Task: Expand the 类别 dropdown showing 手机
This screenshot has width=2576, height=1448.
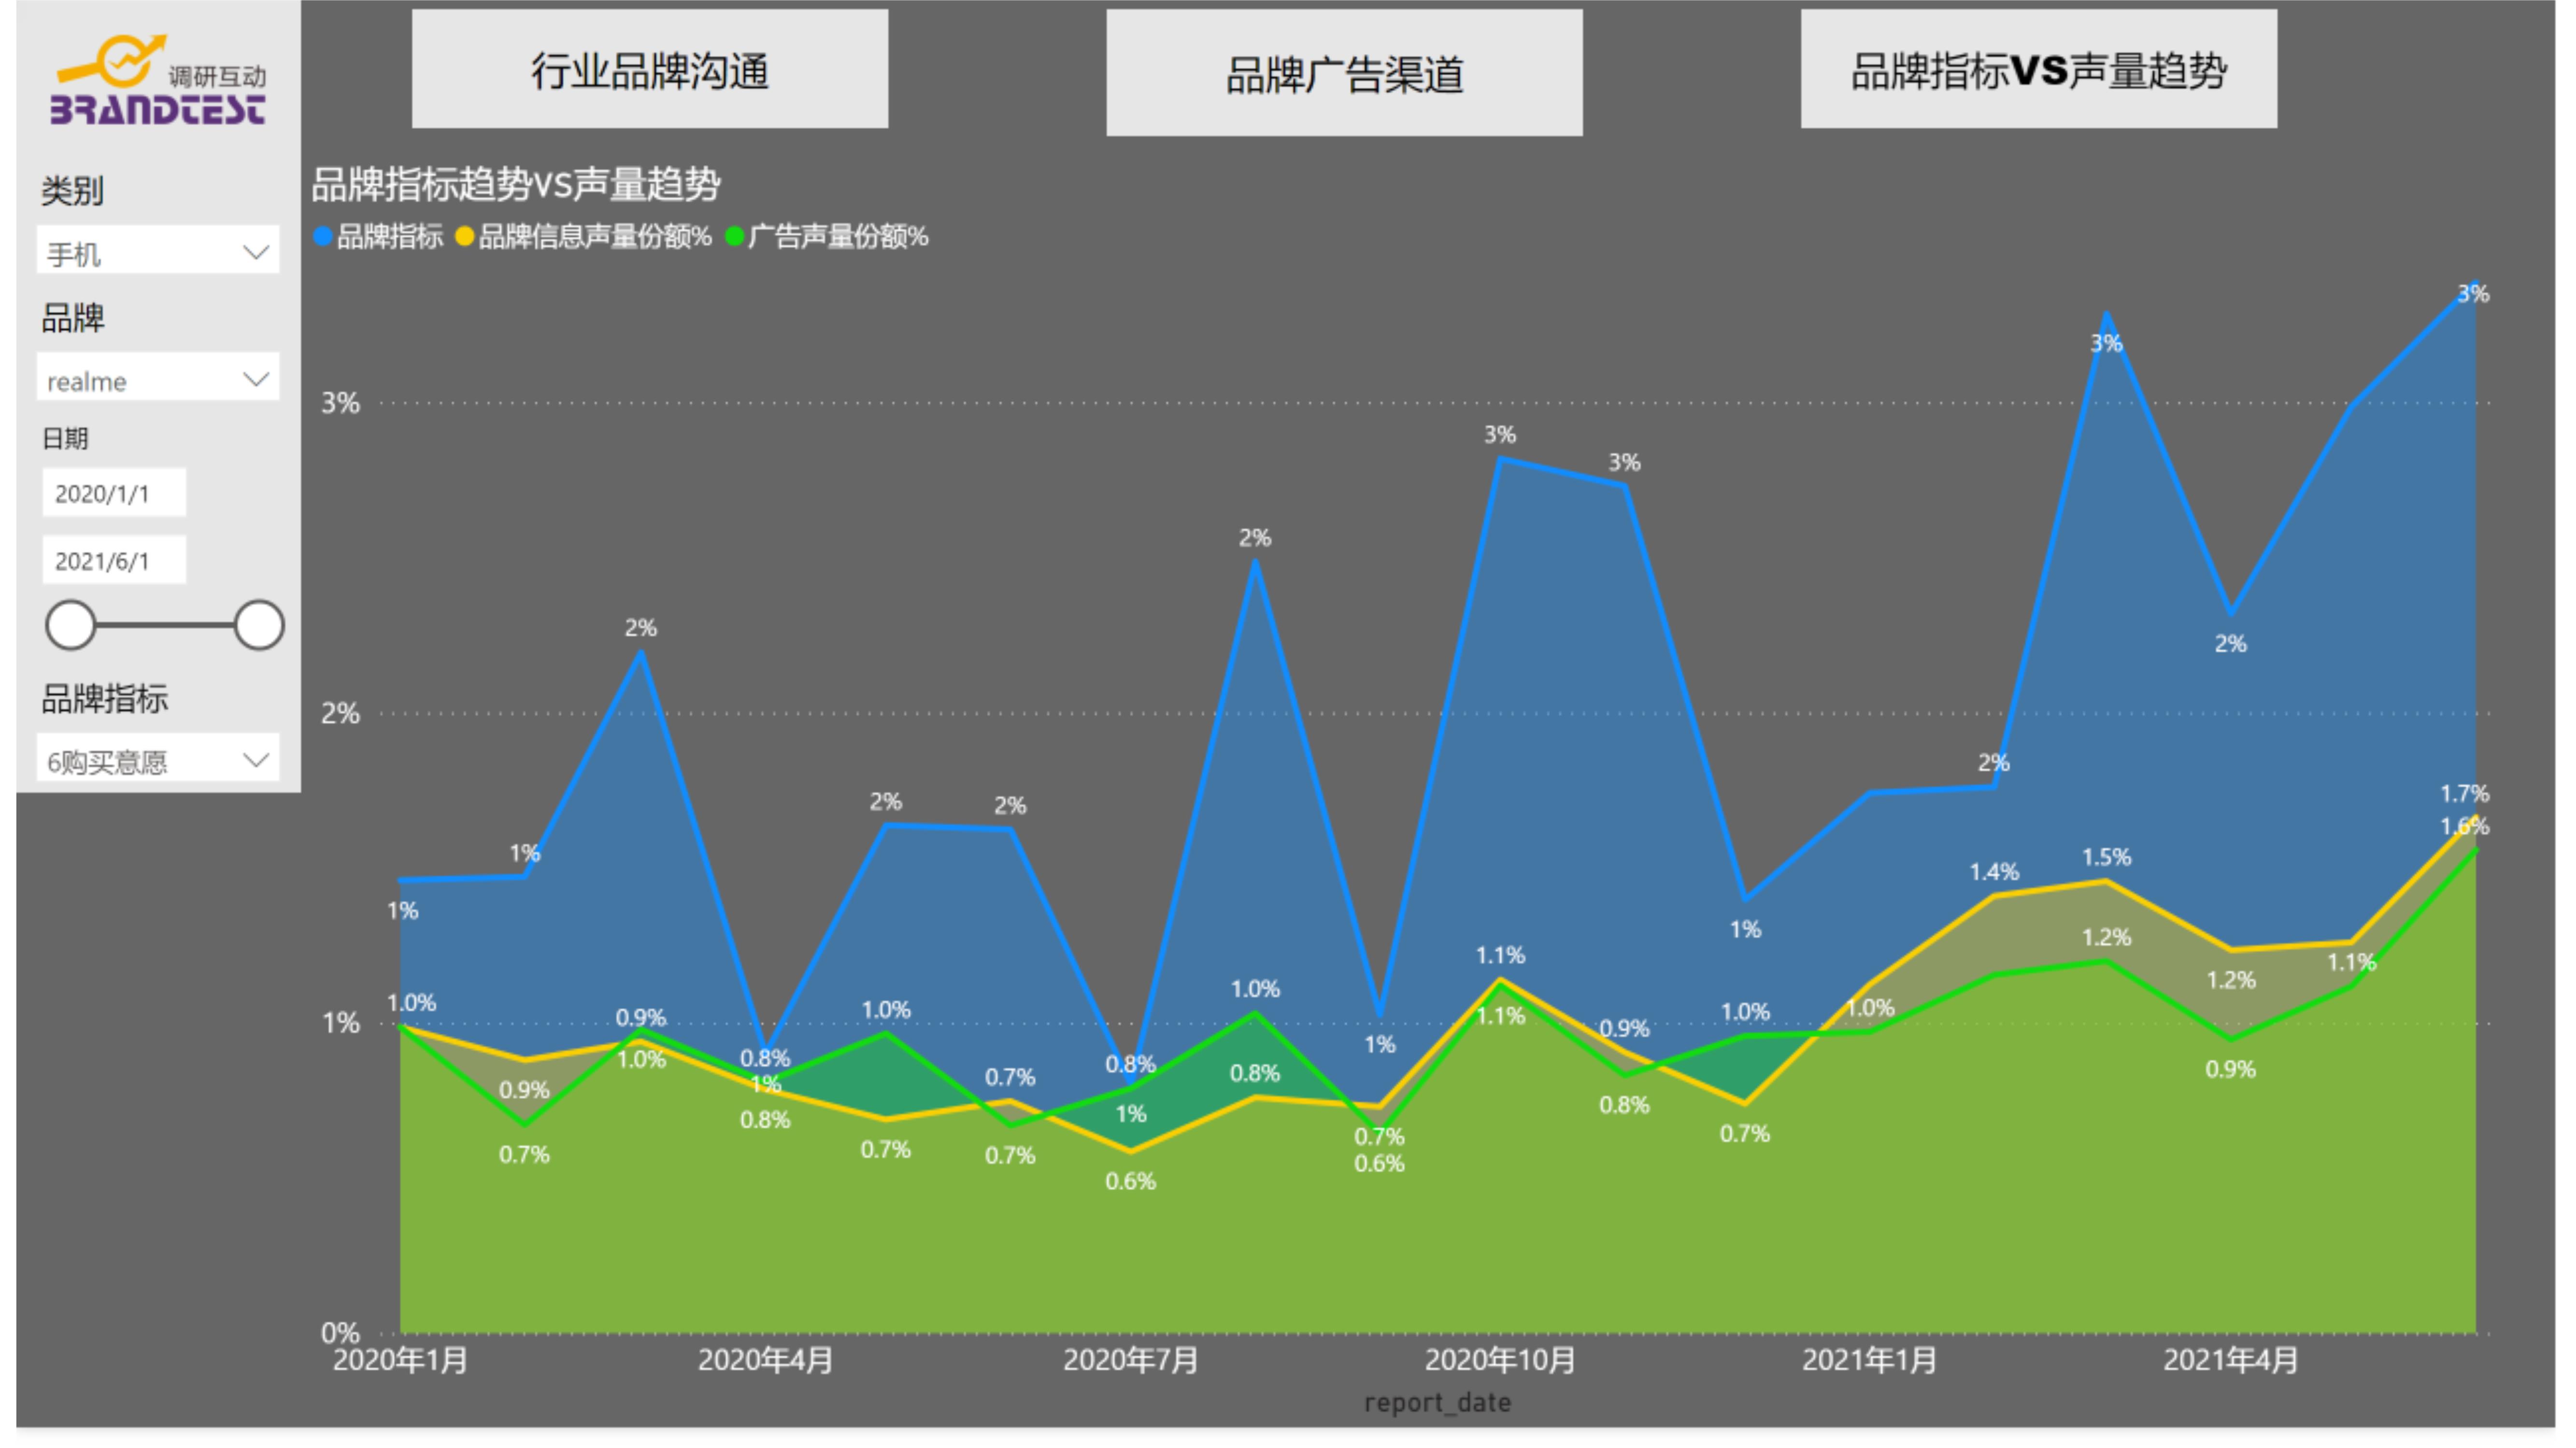Action: tap(158, 251)
